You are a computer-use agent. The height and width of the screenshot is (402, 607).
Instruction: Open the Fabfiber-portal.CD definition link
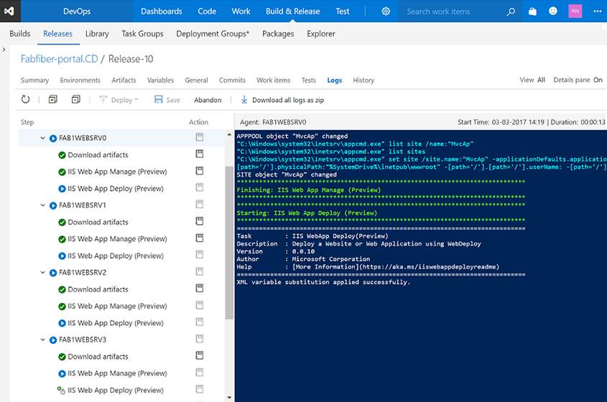pyautogui.click(x=59, y=59)
